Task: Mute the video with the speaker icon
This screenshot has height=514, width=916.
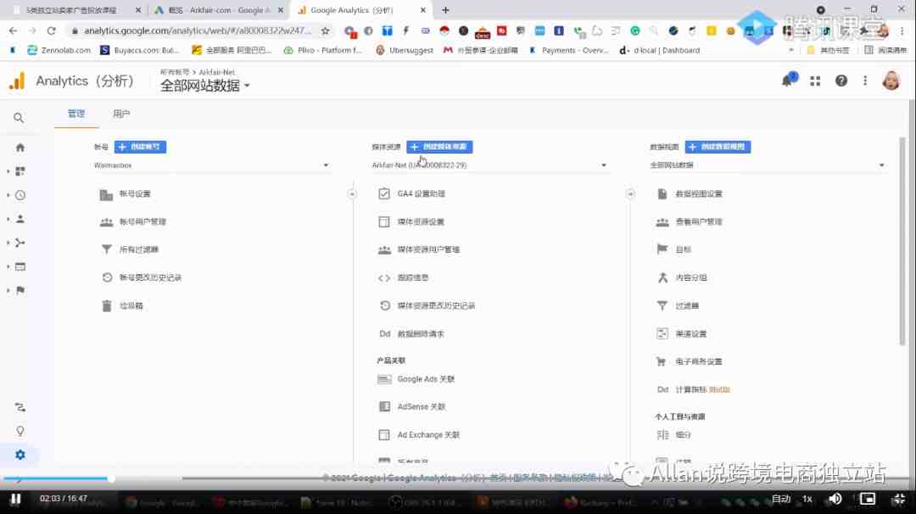Action: pos(835,498)
